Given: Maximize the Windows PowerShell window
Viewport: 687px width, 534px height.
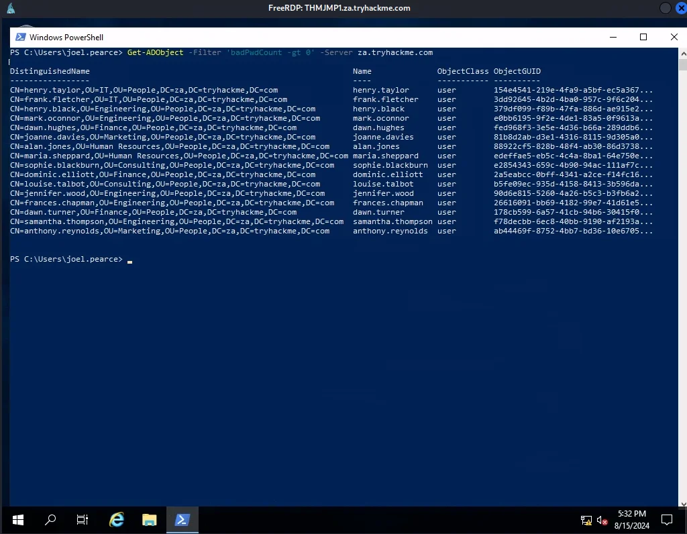Looking at the screenshot, I should (643, 38).
